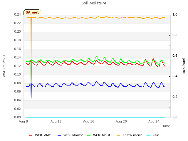Click the Aug 8 tick label
Viewport: 188px width, 141px height.
tap(23, 121)
